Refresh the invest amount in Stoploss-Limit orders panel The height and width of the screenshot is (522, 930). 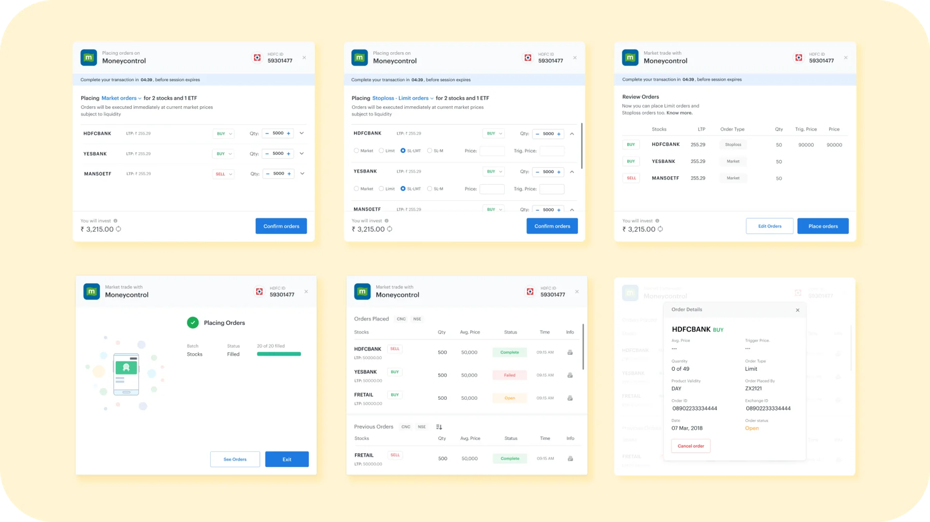click(x=390, y=229)
